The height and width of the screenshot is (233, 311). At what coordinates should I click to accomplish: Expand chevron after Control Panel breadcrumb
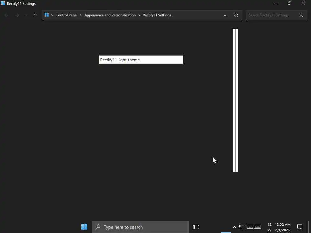pyautogui.click(x=81, y=15)
